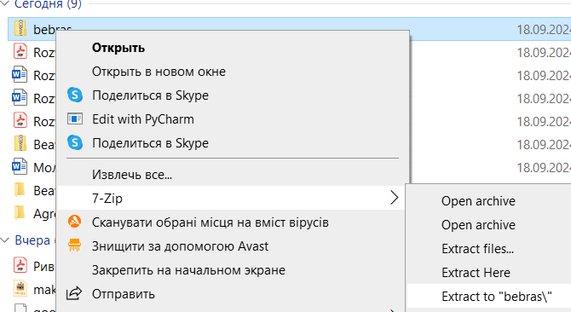This screenshot has height=312, width=571.
Task: Click the Skype icon below Edit with PyCharm
Action: point(75,142)
